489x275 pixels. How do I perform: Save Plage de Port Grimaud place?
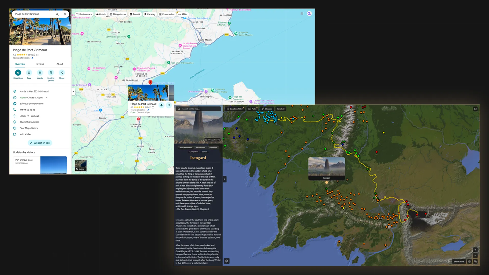[x=29, y=73]
